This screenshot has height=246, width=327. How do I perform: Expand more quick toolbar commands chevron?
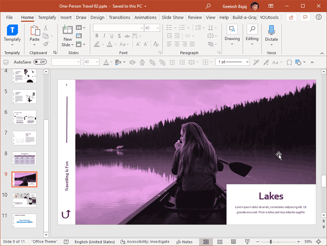tap(312, 62)
